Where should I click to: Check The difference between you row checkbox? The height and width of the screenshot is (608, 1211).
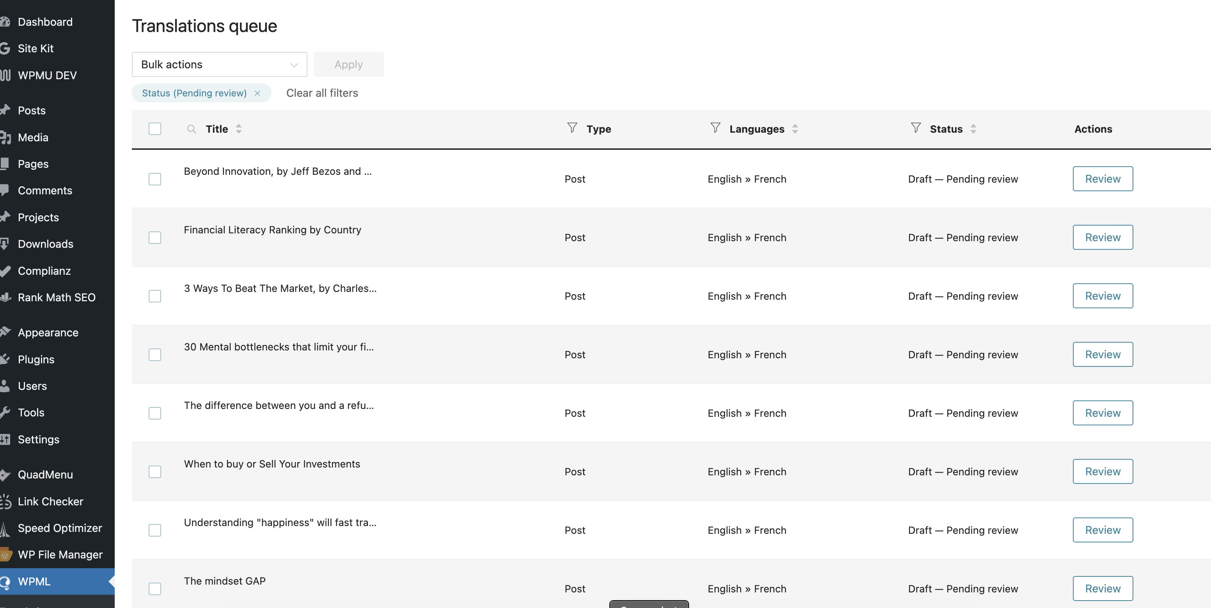154,413
